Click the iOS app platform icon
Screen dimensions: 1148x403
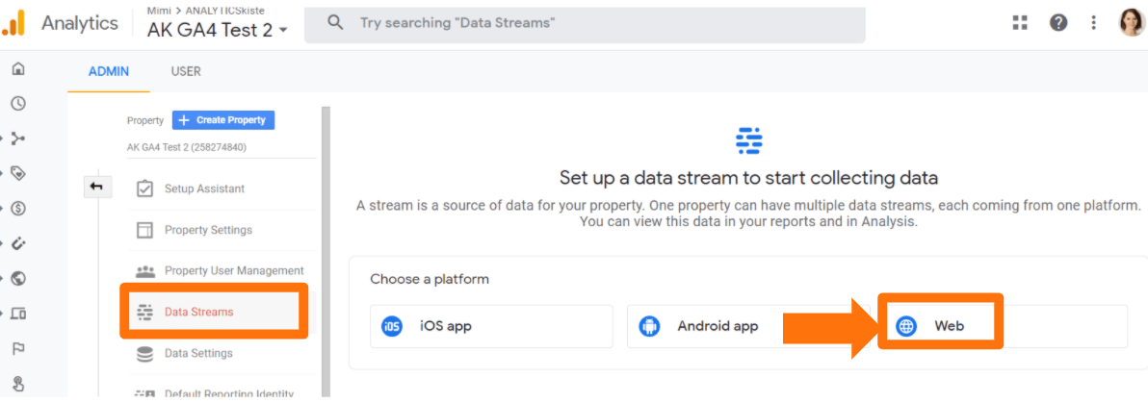392,326
